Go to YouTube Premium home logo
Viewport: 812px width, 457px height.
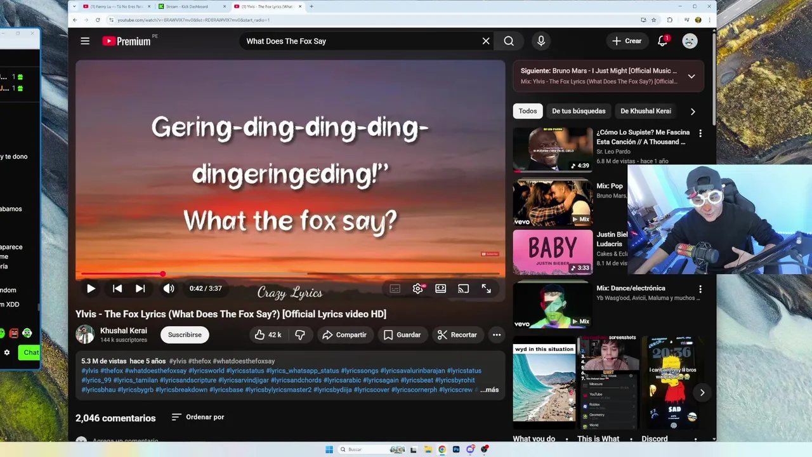[126, 41]
